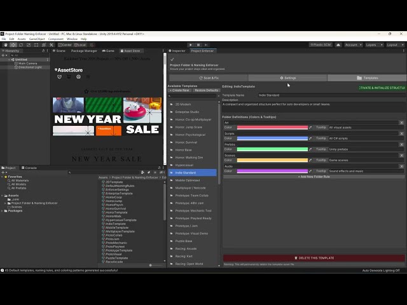This screenshot has width=407, height=305.
Task: Click the Scripts folder blue color swatch
Action: pyautogui.click(x=272, y=139)
